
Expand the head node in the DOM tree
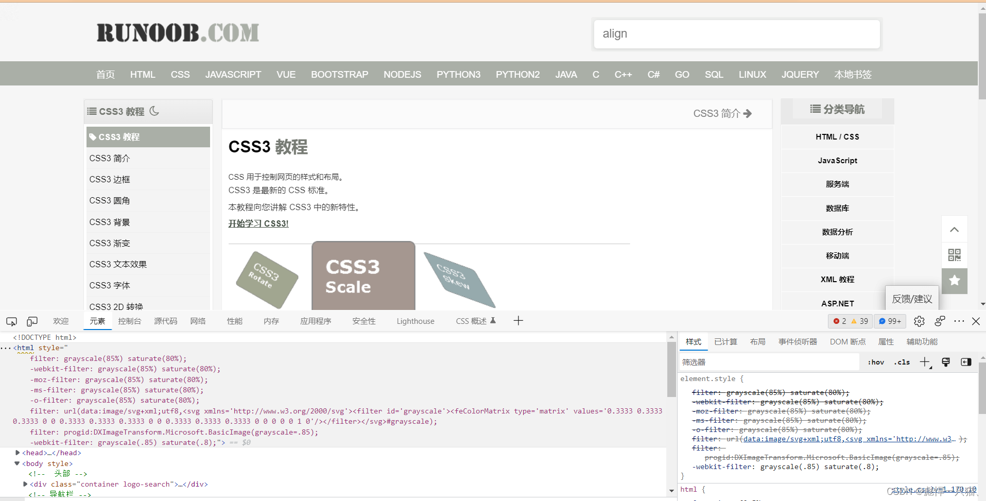pos(17,453)
